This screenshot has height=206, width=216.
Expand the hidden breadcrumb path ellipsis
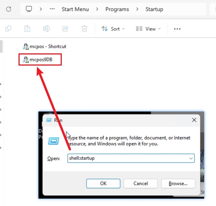52,9
